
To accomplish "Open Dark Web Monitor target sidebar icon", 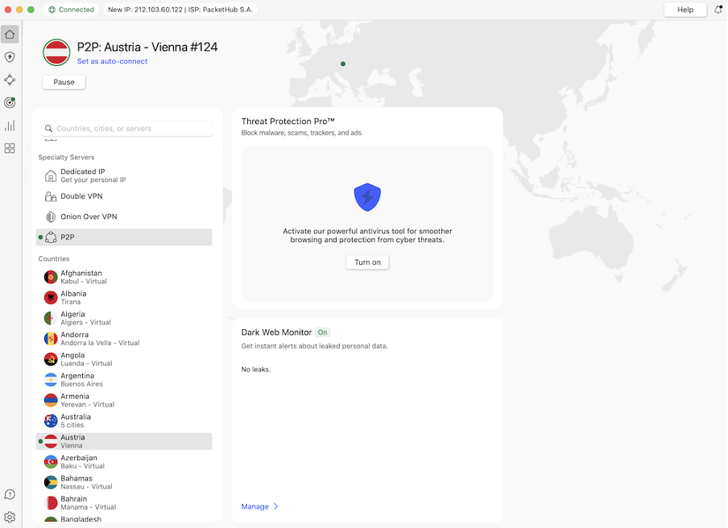I will pyautogui.click(x=10, y=102).
